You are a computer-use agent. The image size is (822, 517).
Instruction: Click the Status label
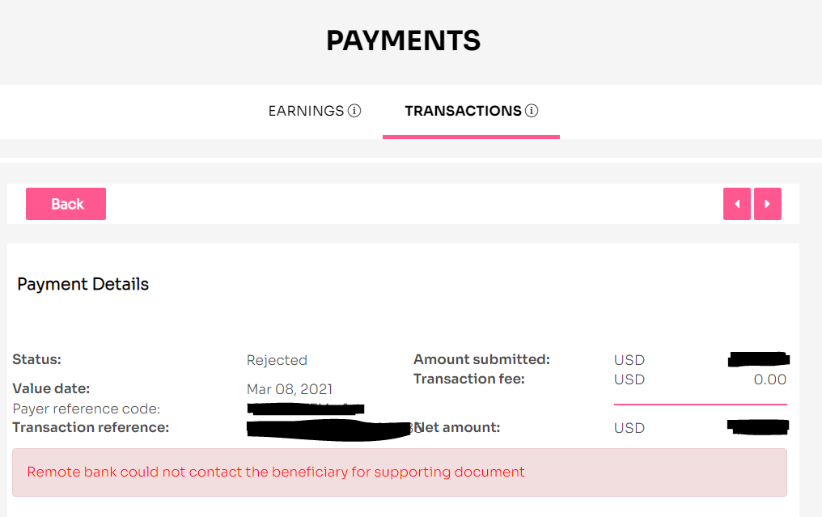point(36,360)
